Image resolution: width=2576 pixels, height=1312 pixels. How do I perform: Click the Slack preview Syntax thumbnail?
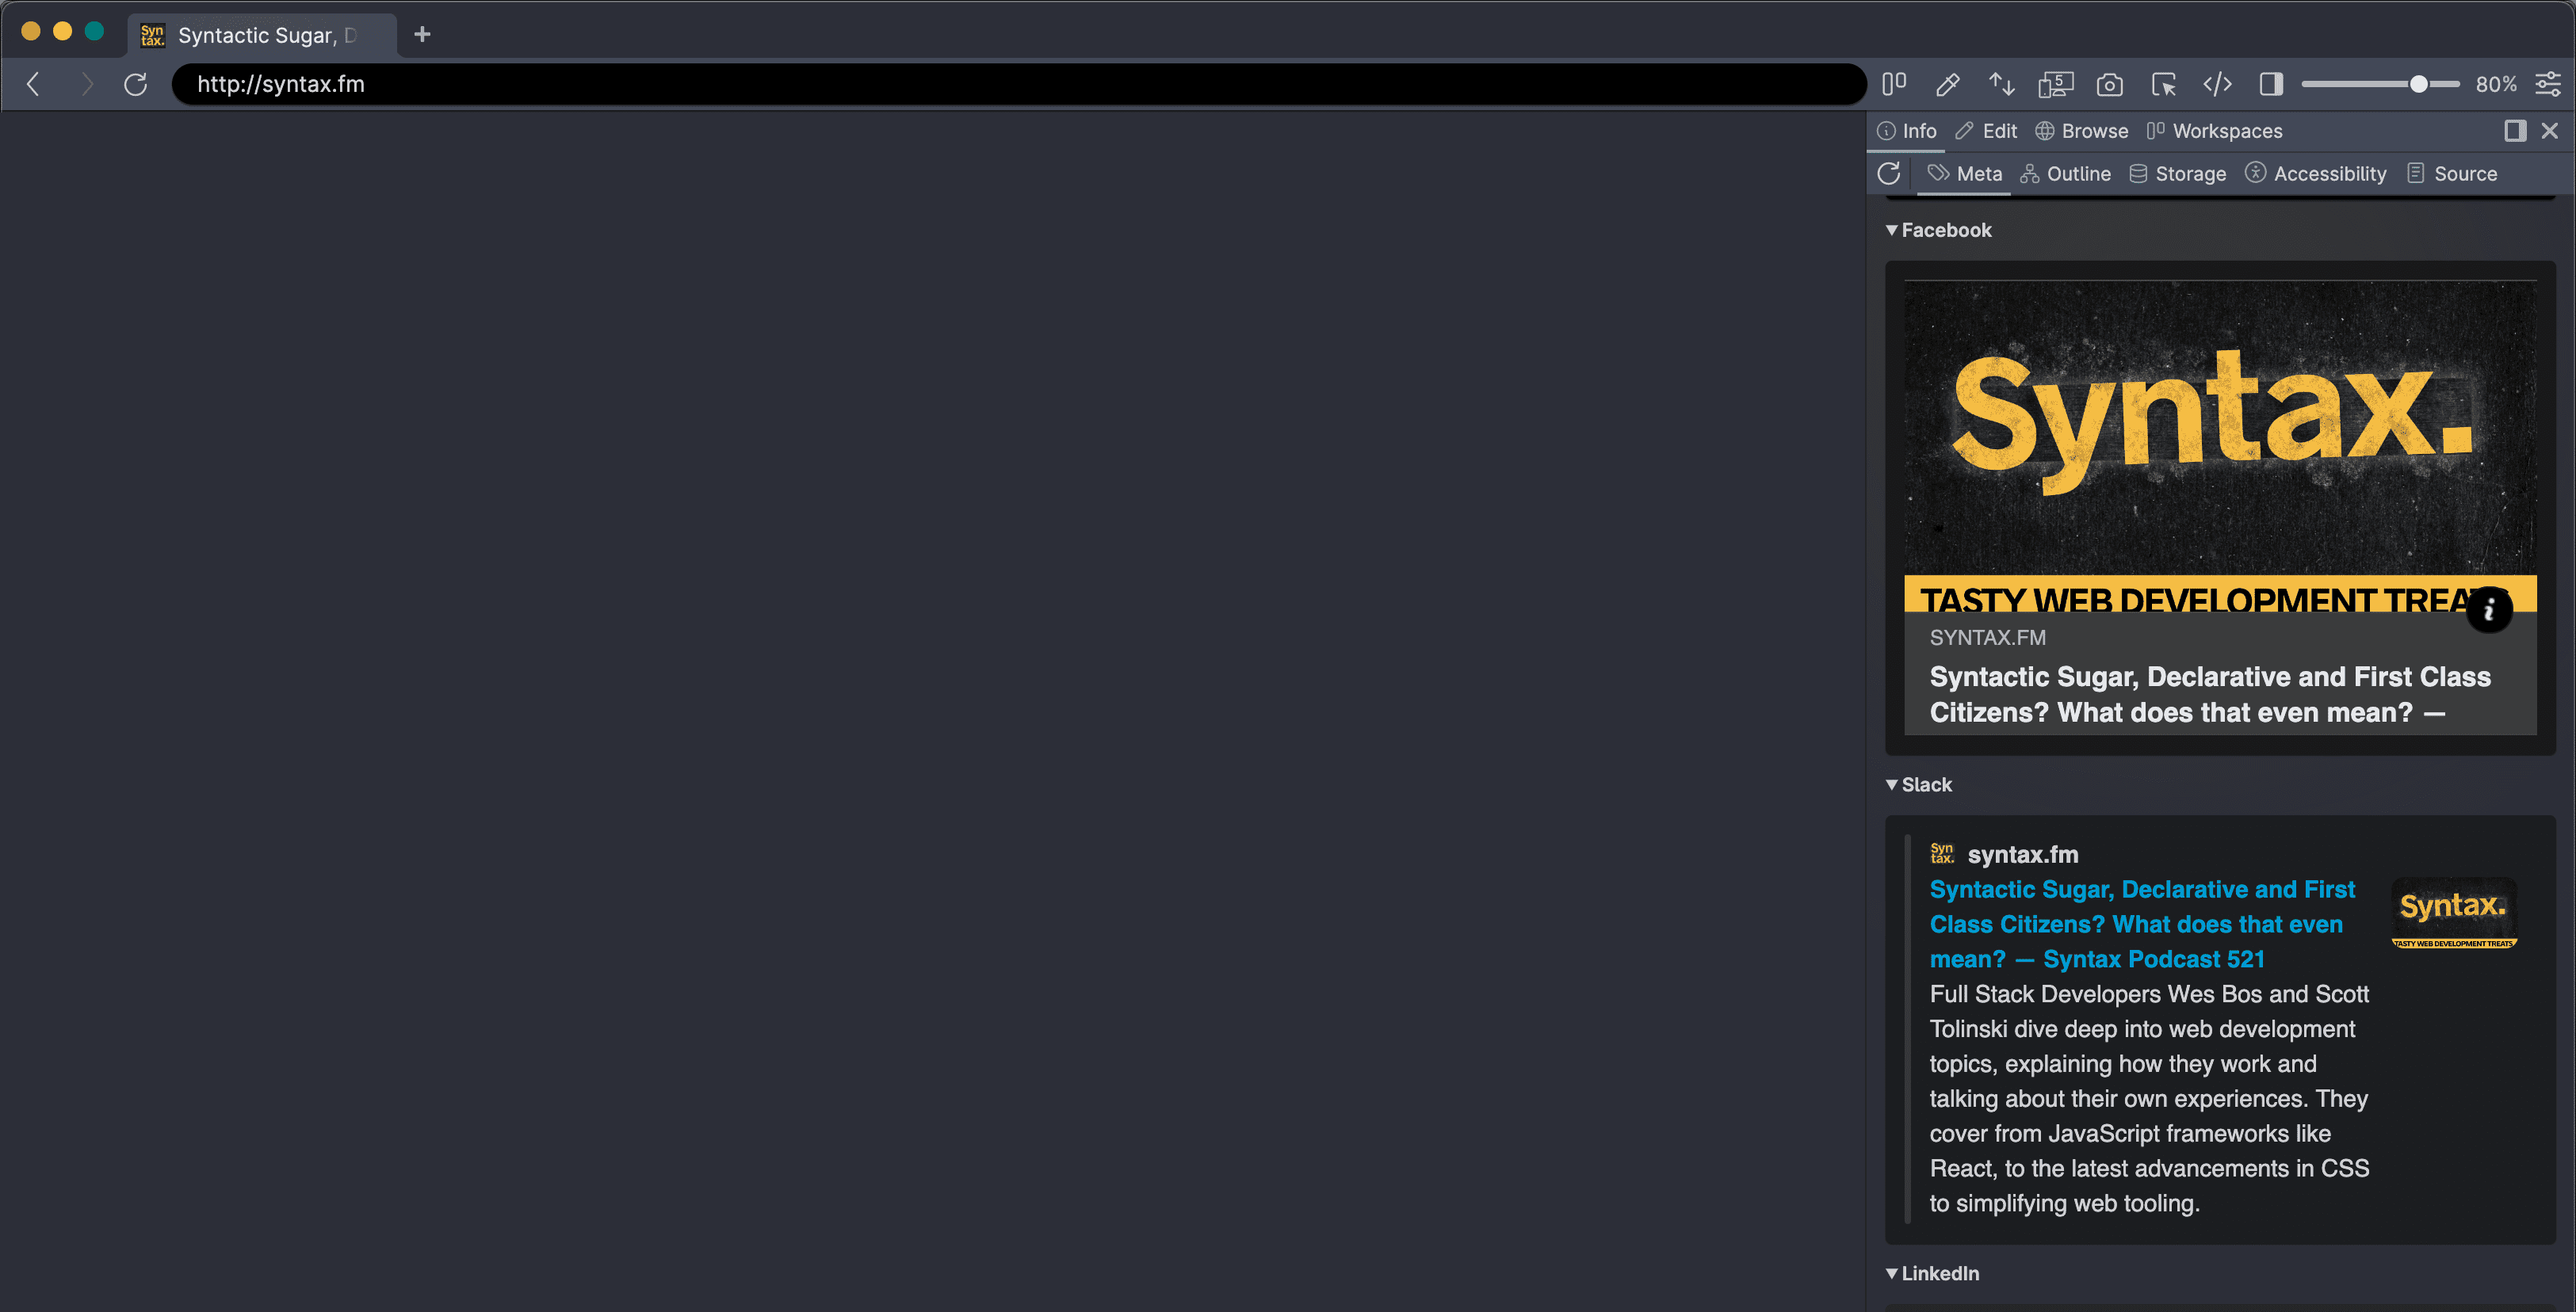tap(2453, 913)
